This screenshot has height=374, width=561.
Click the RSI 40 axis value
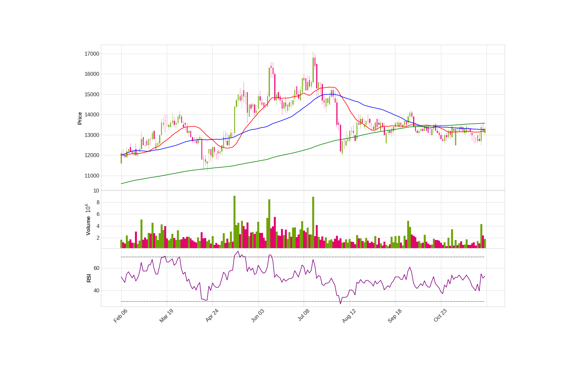[x=96, y=291]
